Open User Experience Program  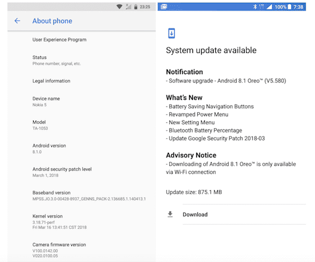(x=82, y=40)
